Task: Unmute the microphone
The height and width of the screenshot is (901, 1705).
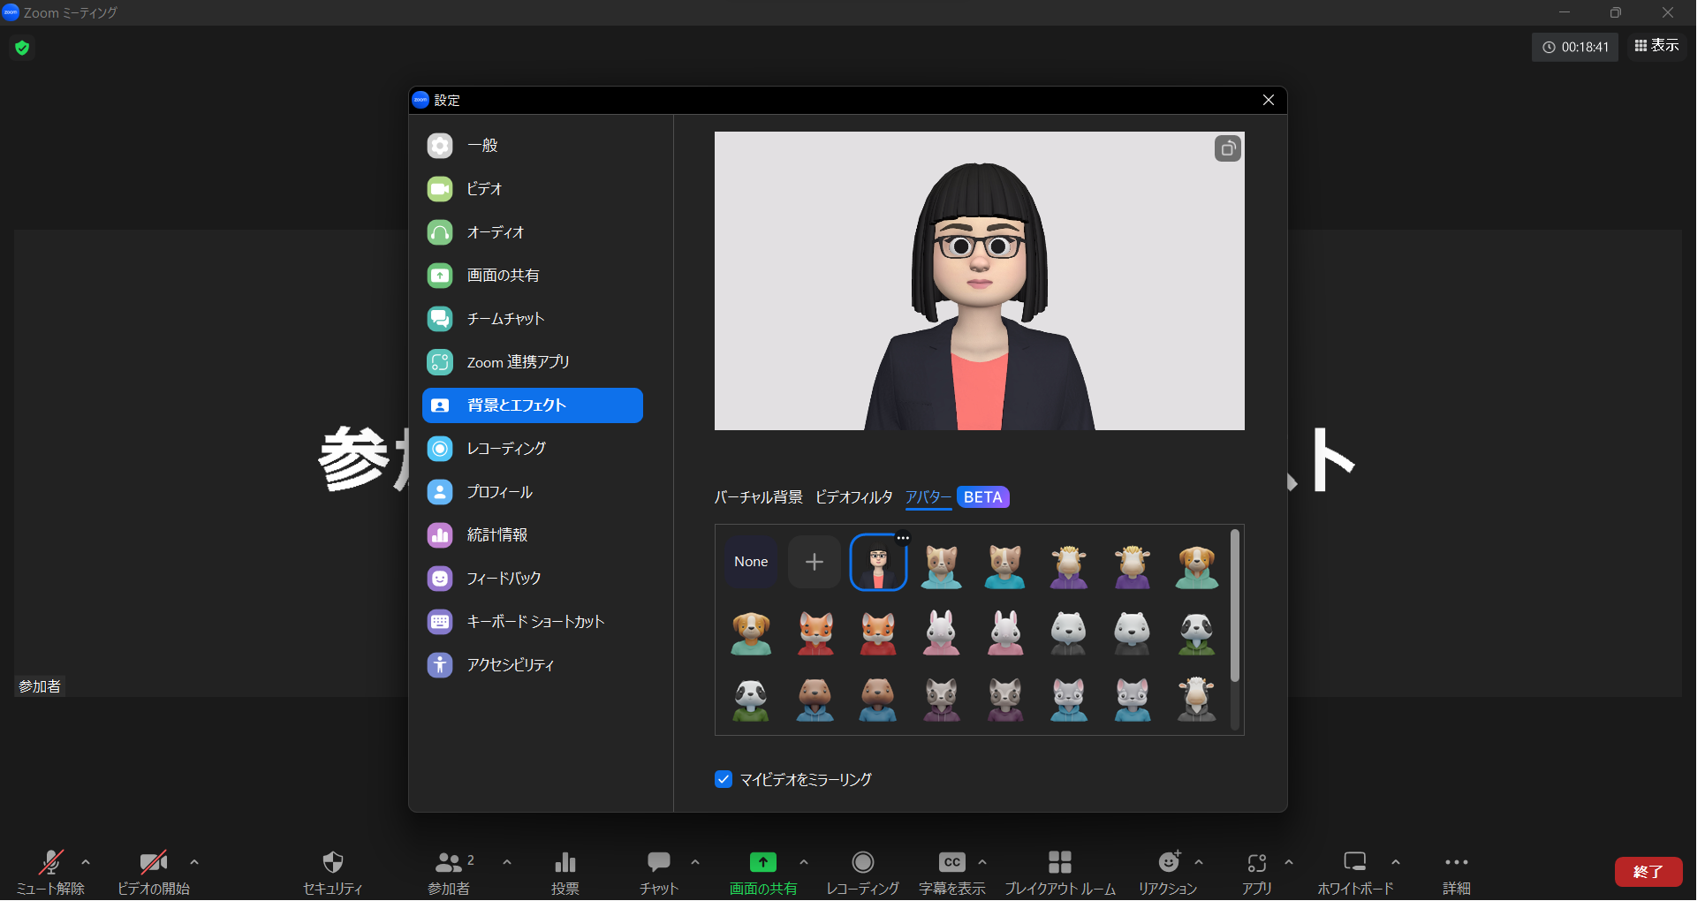Action: (x=51, y=862)
